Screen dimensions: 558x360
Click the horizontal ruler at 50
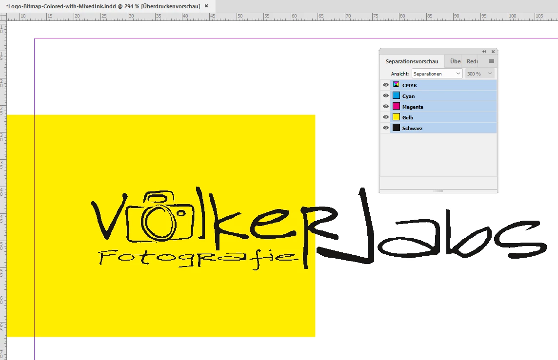pos(239,17)
